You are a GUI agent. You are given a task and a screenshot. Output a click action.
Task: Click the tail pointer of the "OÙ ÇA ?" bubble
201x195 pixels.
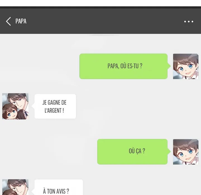point(169,152)
